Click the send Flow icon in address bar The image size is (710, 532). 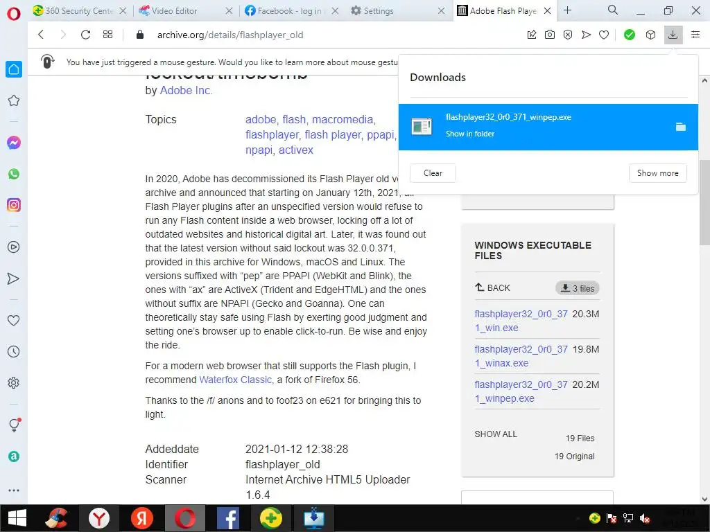coord(586,35)
